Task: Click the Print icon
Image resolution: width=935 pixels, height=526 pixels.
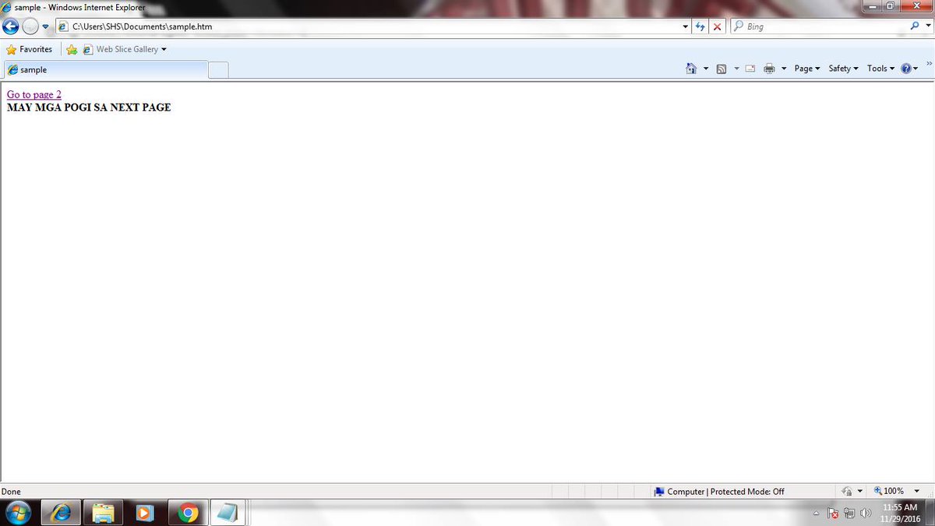Action: (x=769, y=69)
